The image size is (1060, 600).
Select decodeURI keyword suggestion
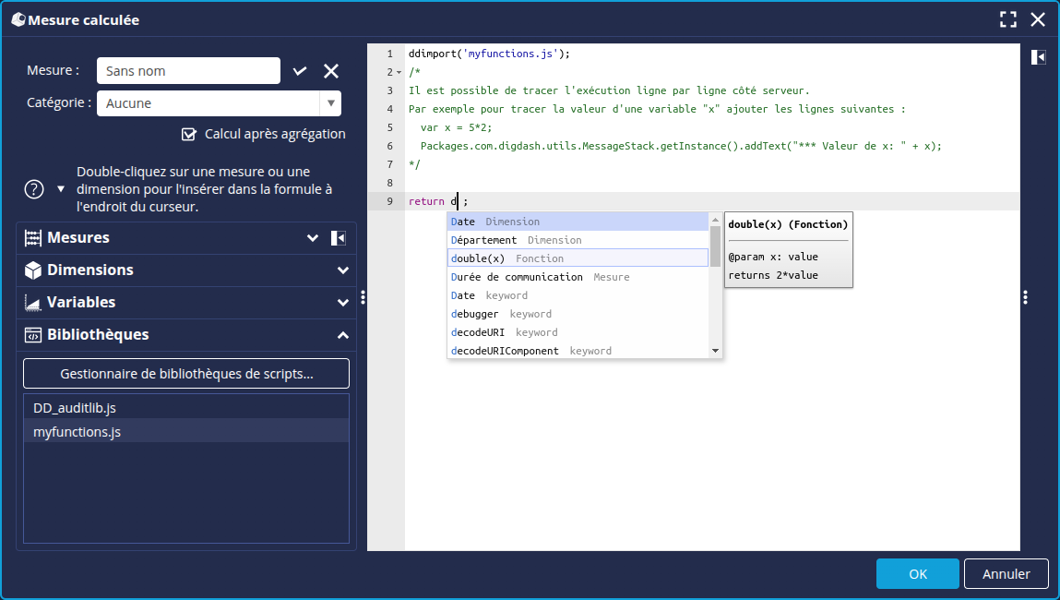[578, 332]
